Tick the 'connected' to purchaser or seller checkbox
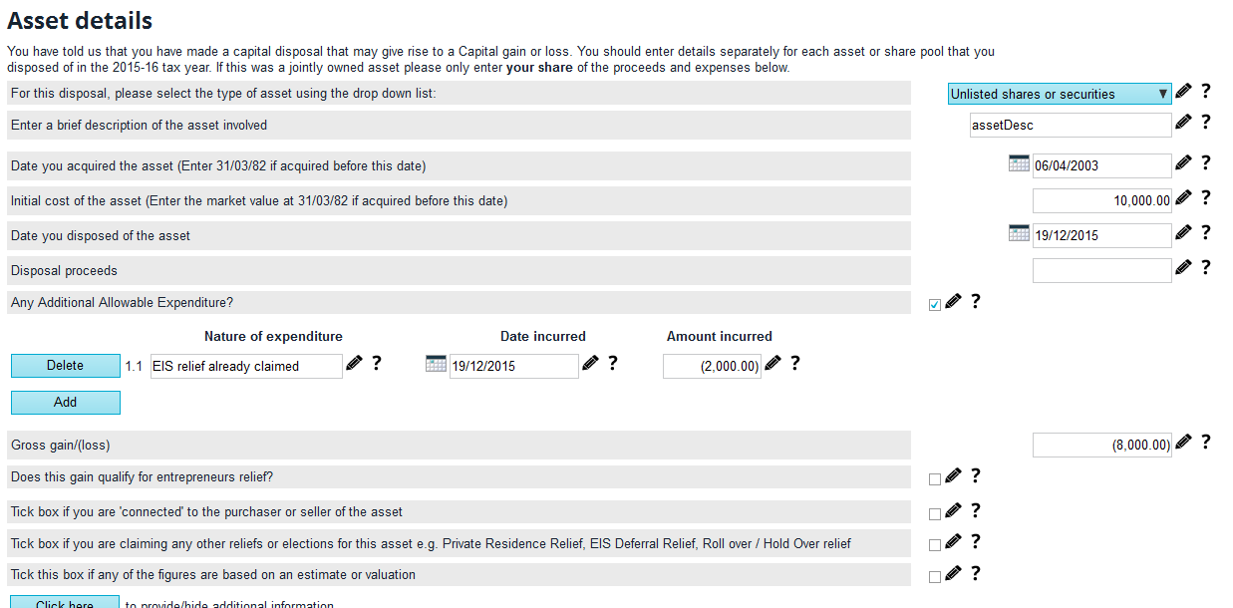1233x608 pixels. tap(934, 514)
